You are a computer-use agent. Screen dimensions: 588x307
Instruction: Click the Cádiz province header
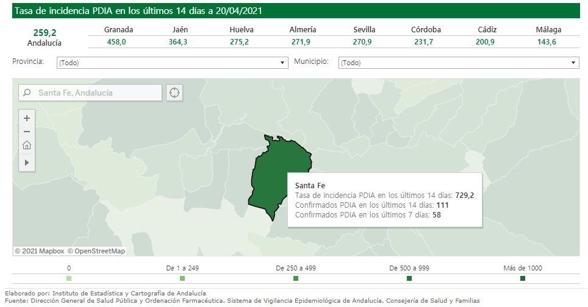pyautogui.click(x=487, y=30)
